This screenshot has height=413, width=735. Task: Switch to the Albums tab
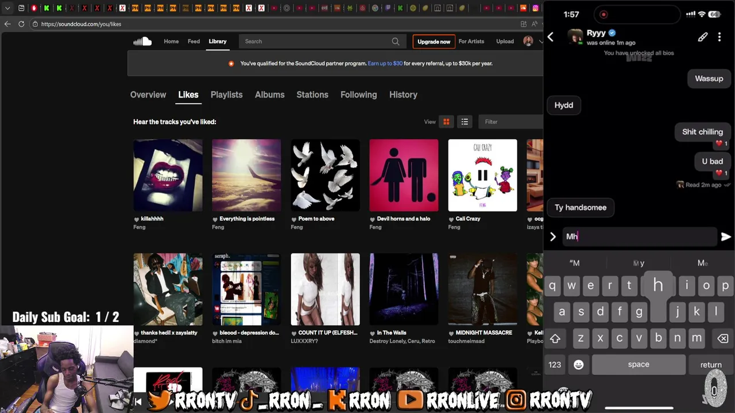[x=269, y=95]
